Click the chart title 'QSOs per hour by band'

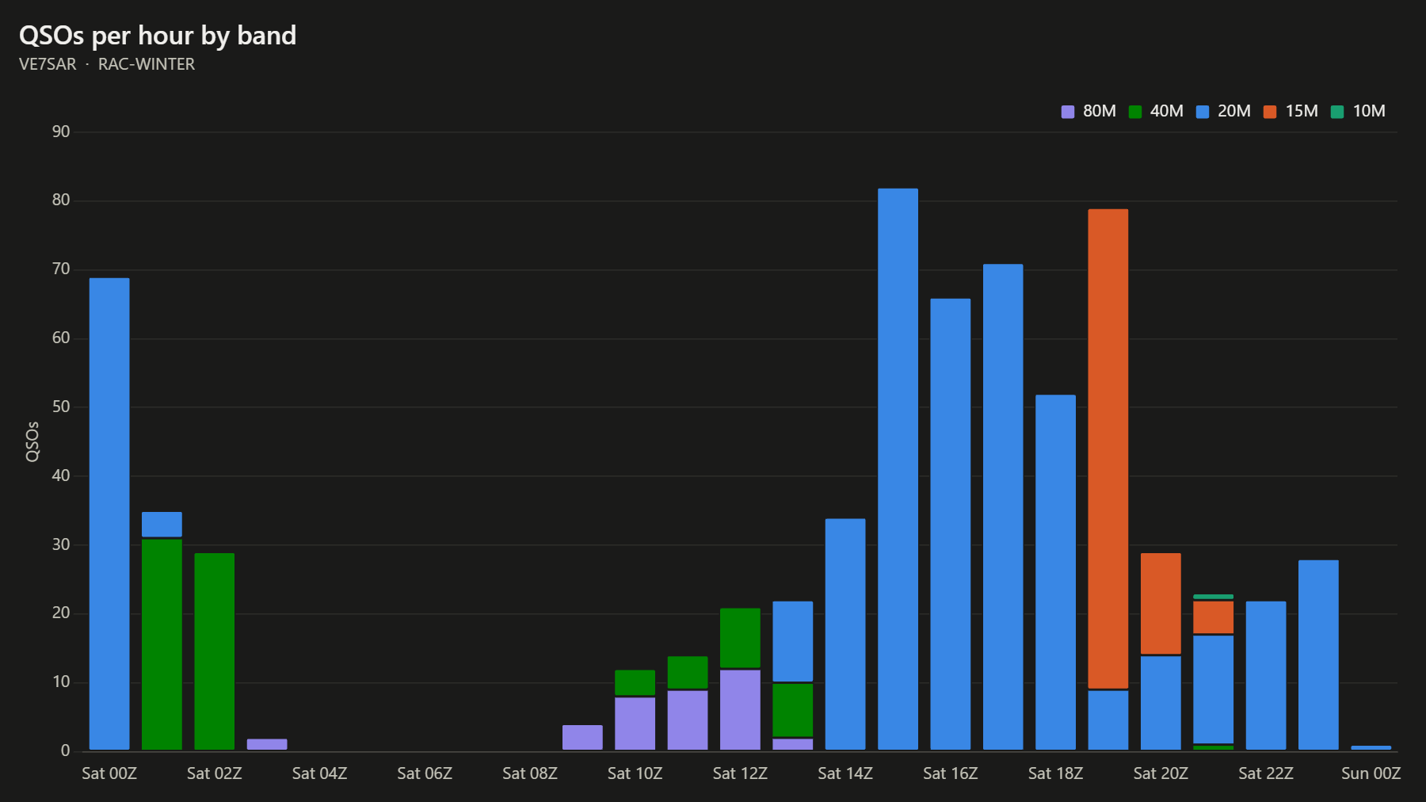click(158, 36)
